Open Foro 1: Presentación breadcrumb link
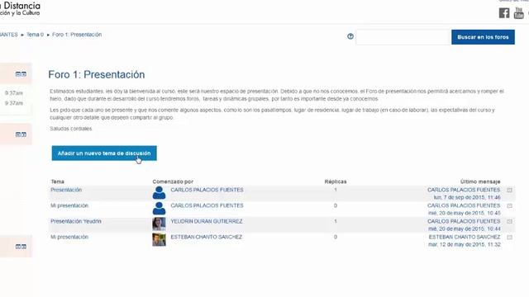 tap(77, 35)
